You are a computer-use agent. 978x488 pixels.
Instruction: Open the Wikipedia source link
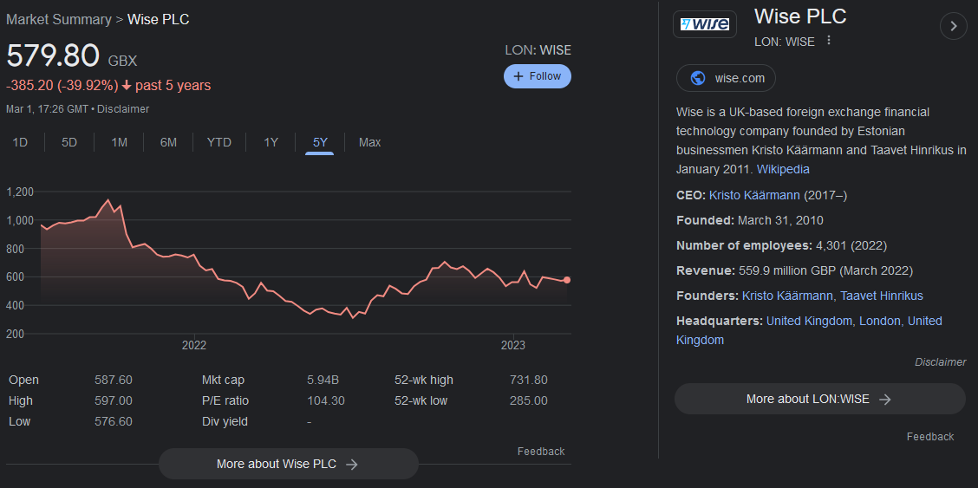click(x=783, y=169)
